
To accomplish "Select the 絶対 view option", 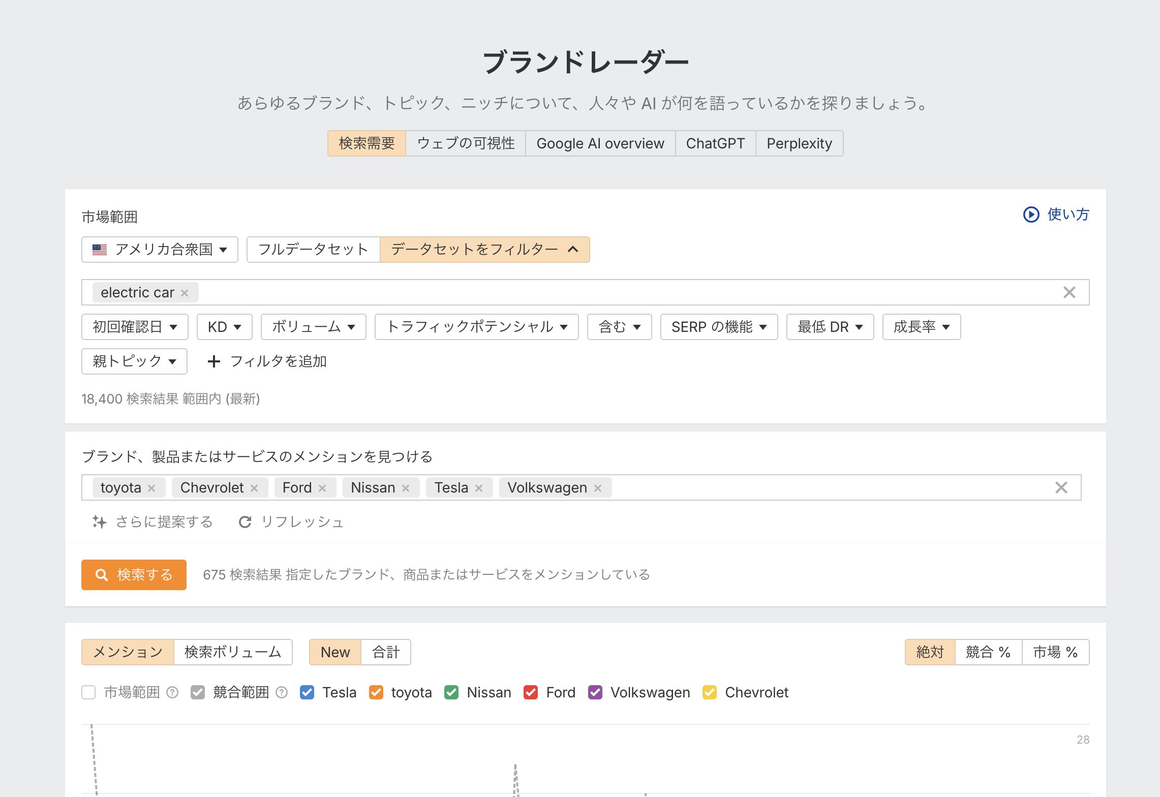I will coord(930,652).
